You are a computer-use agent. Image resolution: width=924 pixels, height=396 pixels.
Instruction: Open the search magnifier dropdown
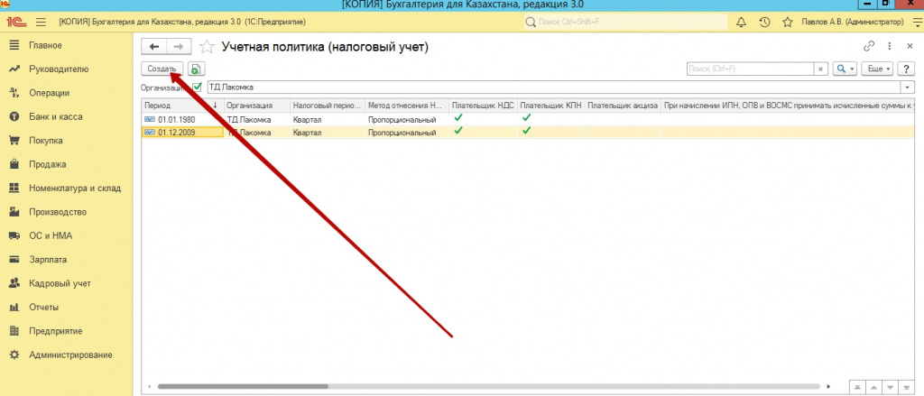coord(845,69)
